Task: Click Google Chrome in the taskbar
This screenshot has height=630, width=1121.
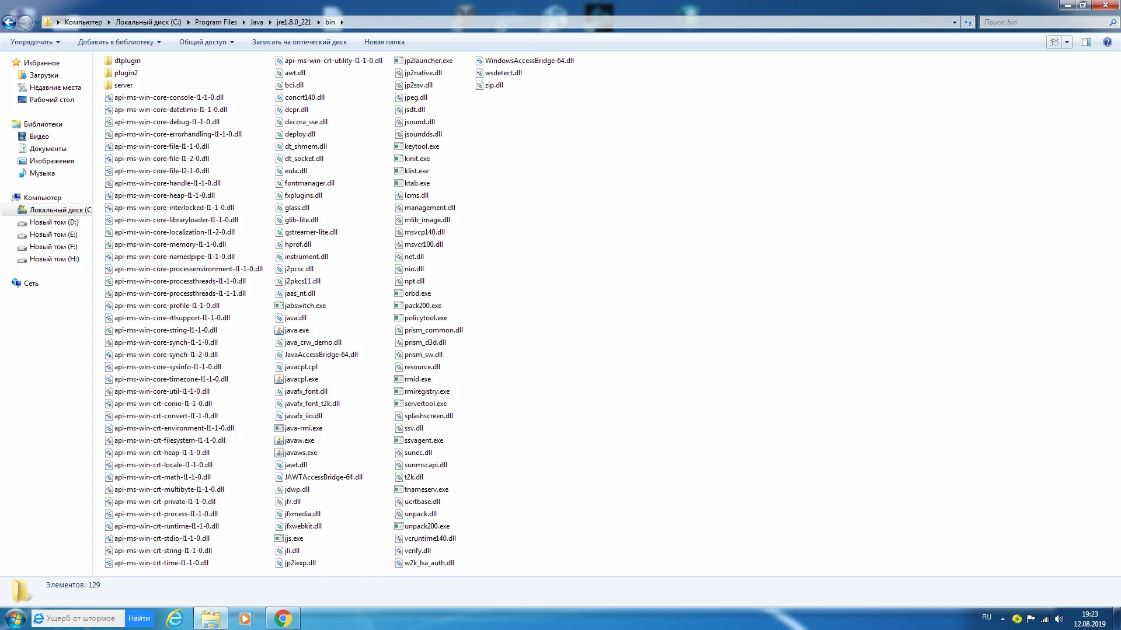Action: tap(283, 618)
